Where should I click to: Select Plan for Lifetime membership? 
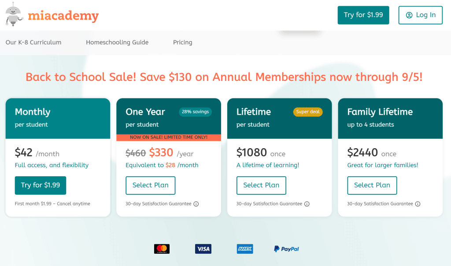(x=261, y=185)
